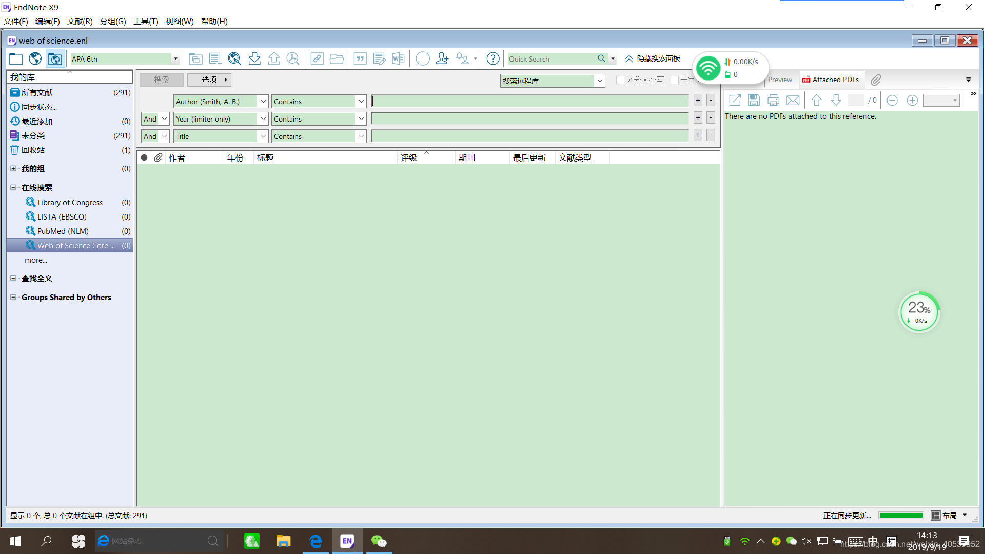Select PubMed (NLM) online search
The image size is (985, 554).
click(63, 231)
